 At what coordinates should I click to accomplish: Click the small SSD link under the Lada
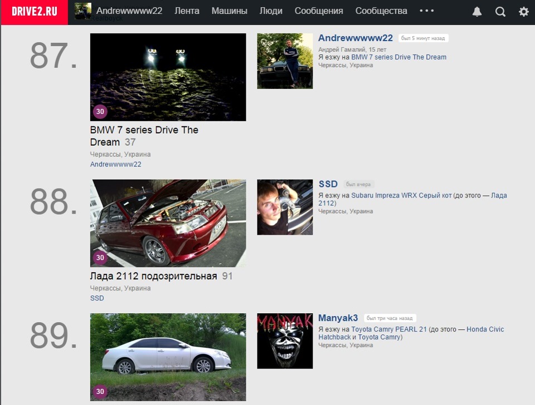tap(97, 298)
